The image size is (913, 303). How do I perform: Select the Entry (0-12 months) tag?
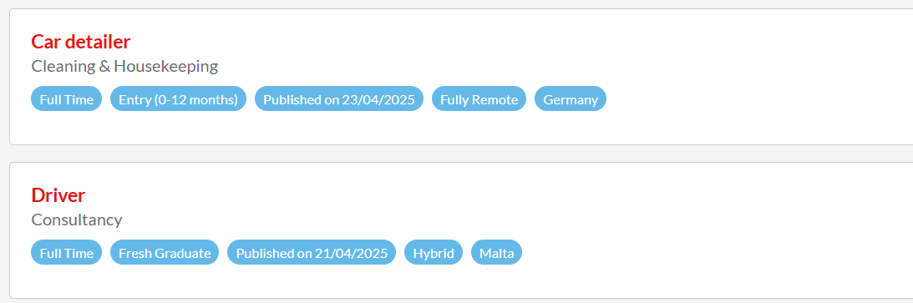point(178,99)
